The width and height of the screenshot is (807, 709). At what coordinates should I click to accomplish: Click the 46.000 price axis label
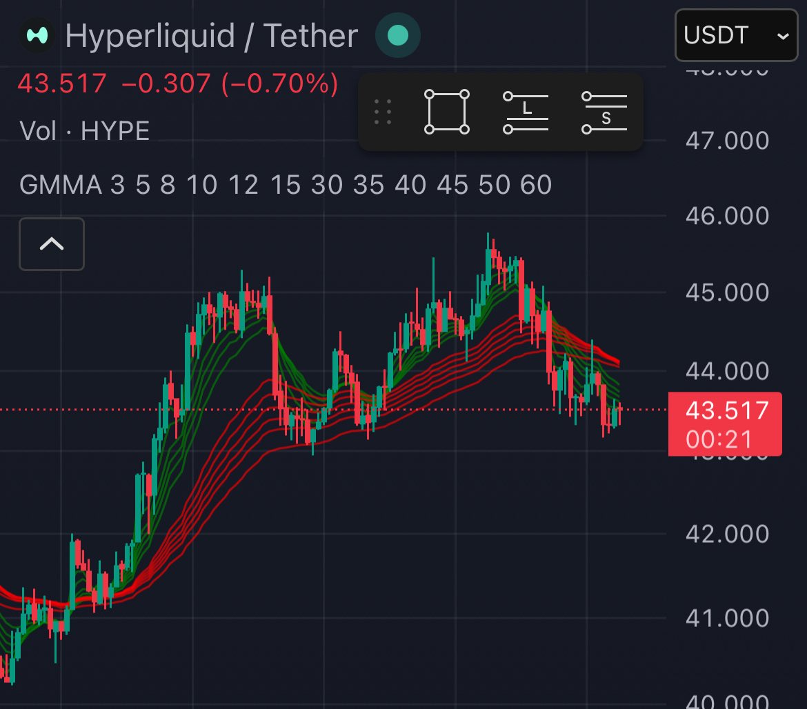tap(727, 216)
